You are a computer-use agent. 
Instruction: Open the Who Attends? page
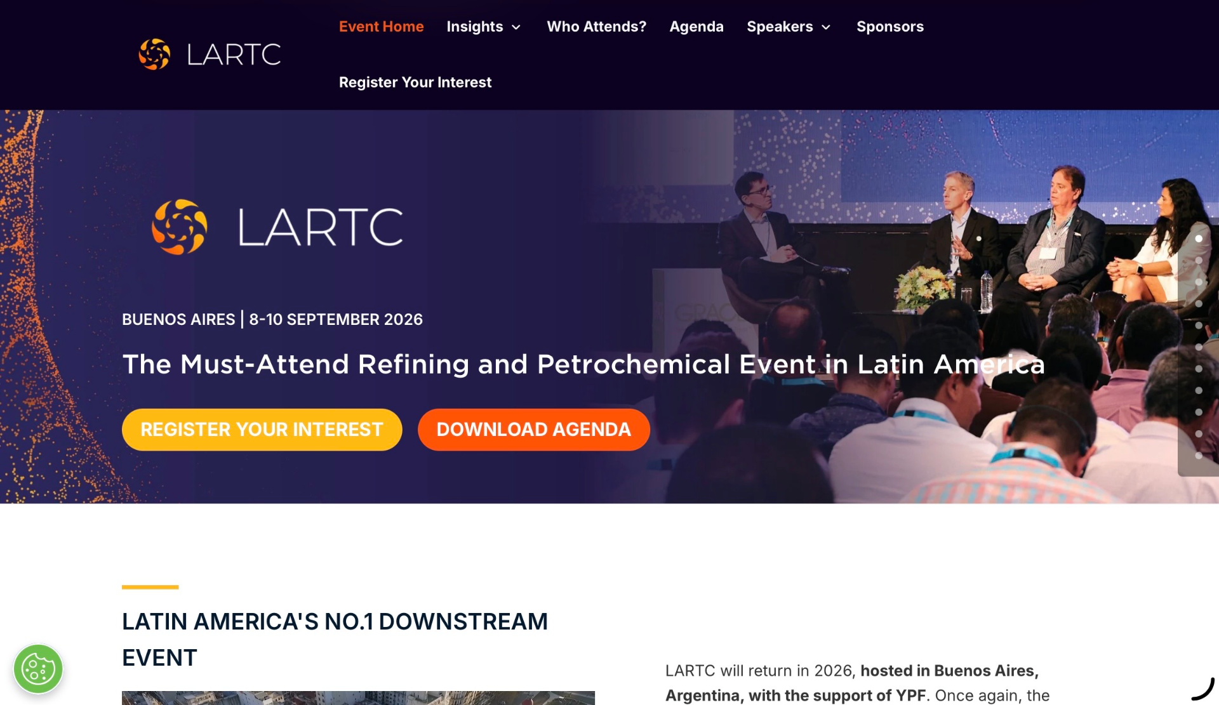click(x=596, y=27)
